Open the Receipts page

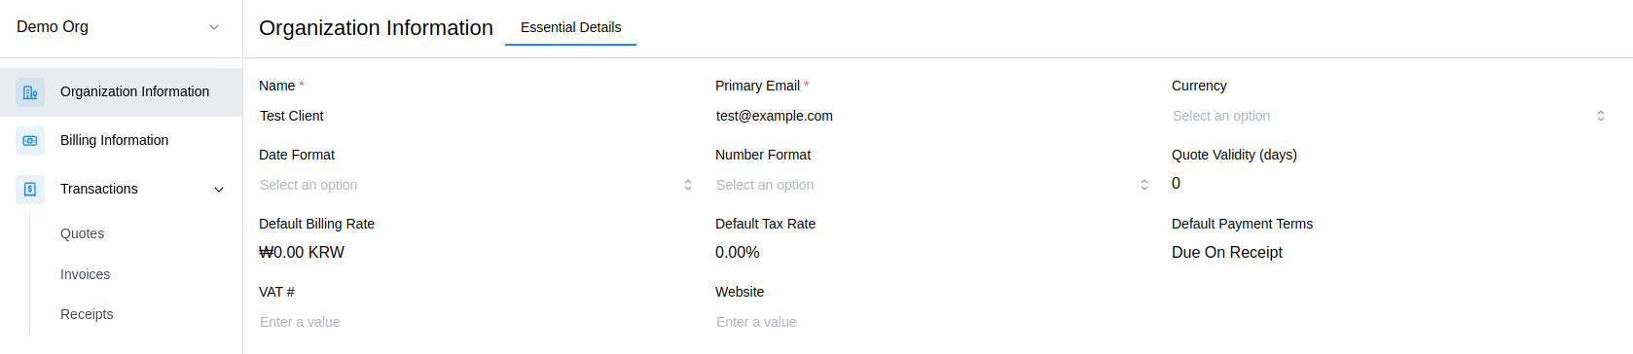coord(87,314)
